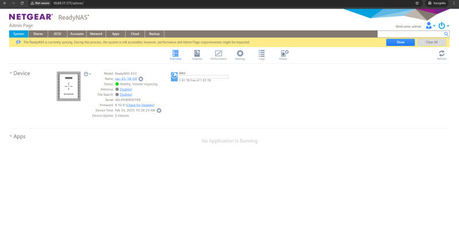This screenshot has height=233, width=459.
Task: Click the info speech bubble icon in yellow banner
Action: pos(18,42)
